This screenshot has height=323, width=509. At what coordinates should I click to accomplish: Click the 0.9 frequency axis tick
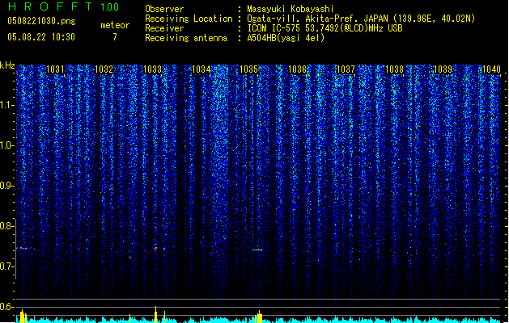(x=7, y=186)
